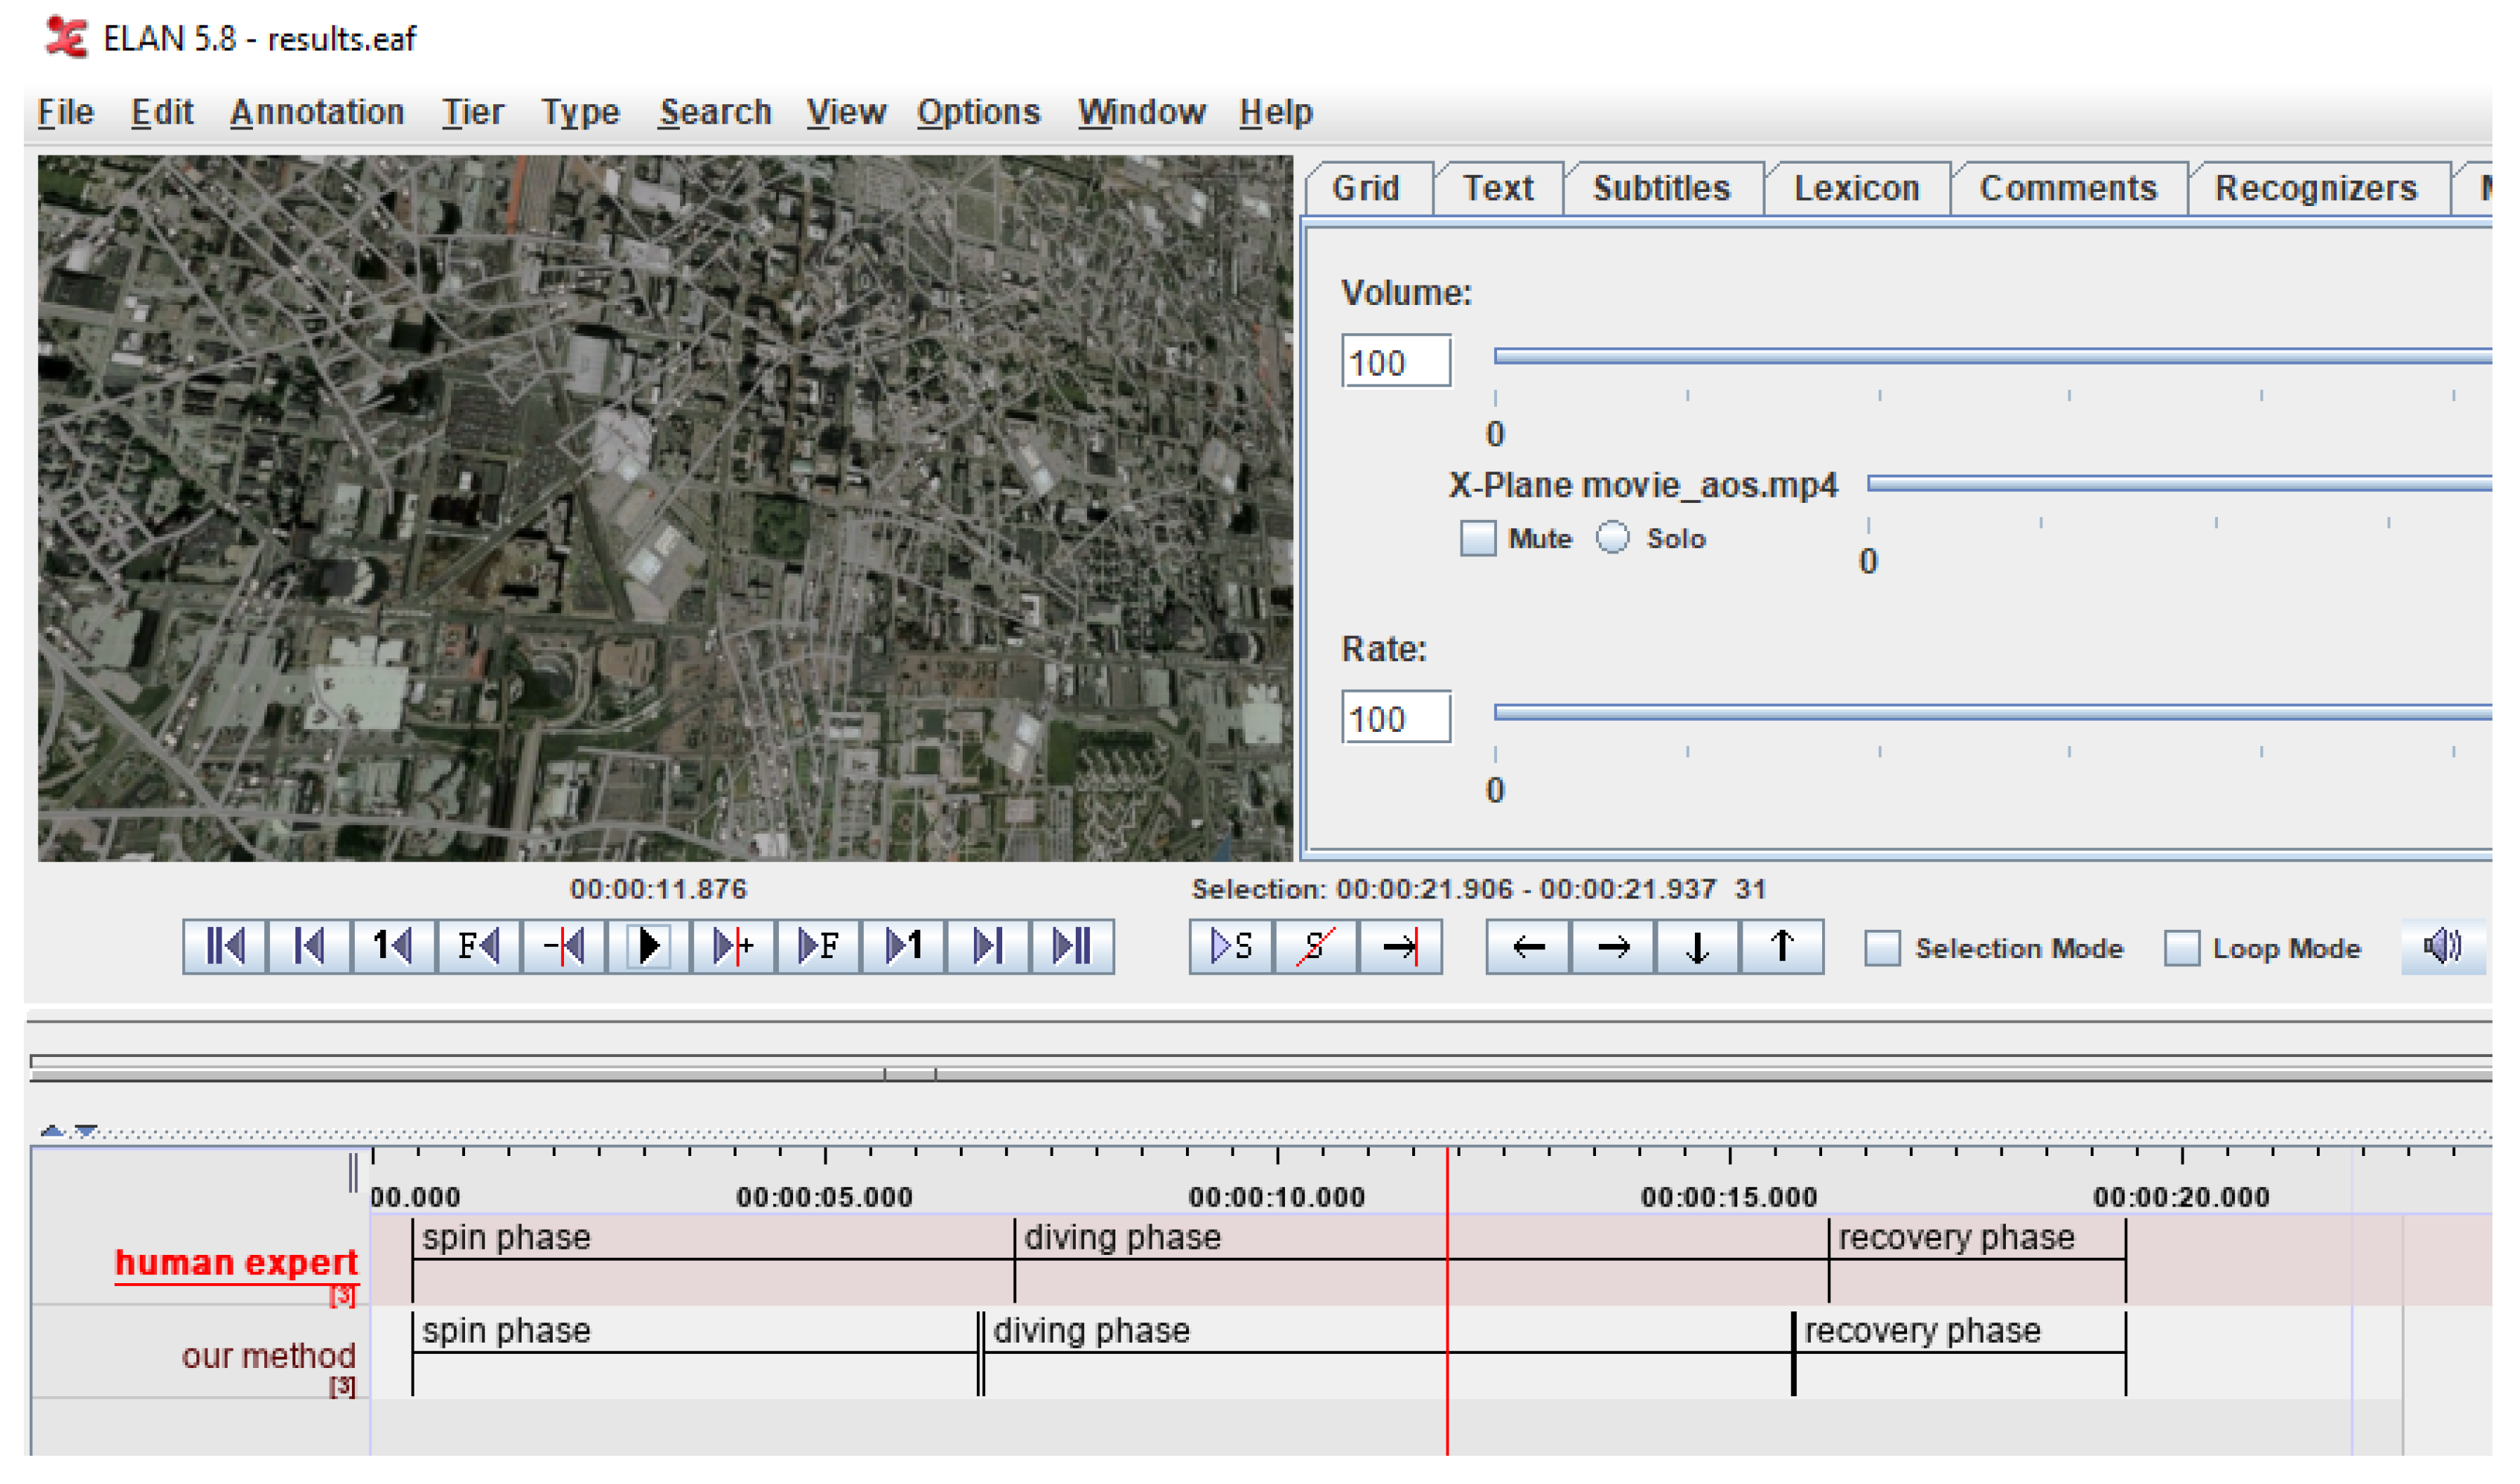The image size is (2520, 1484).
Task: Step one frame backward (F button)
Action: [x=478, y=946]
